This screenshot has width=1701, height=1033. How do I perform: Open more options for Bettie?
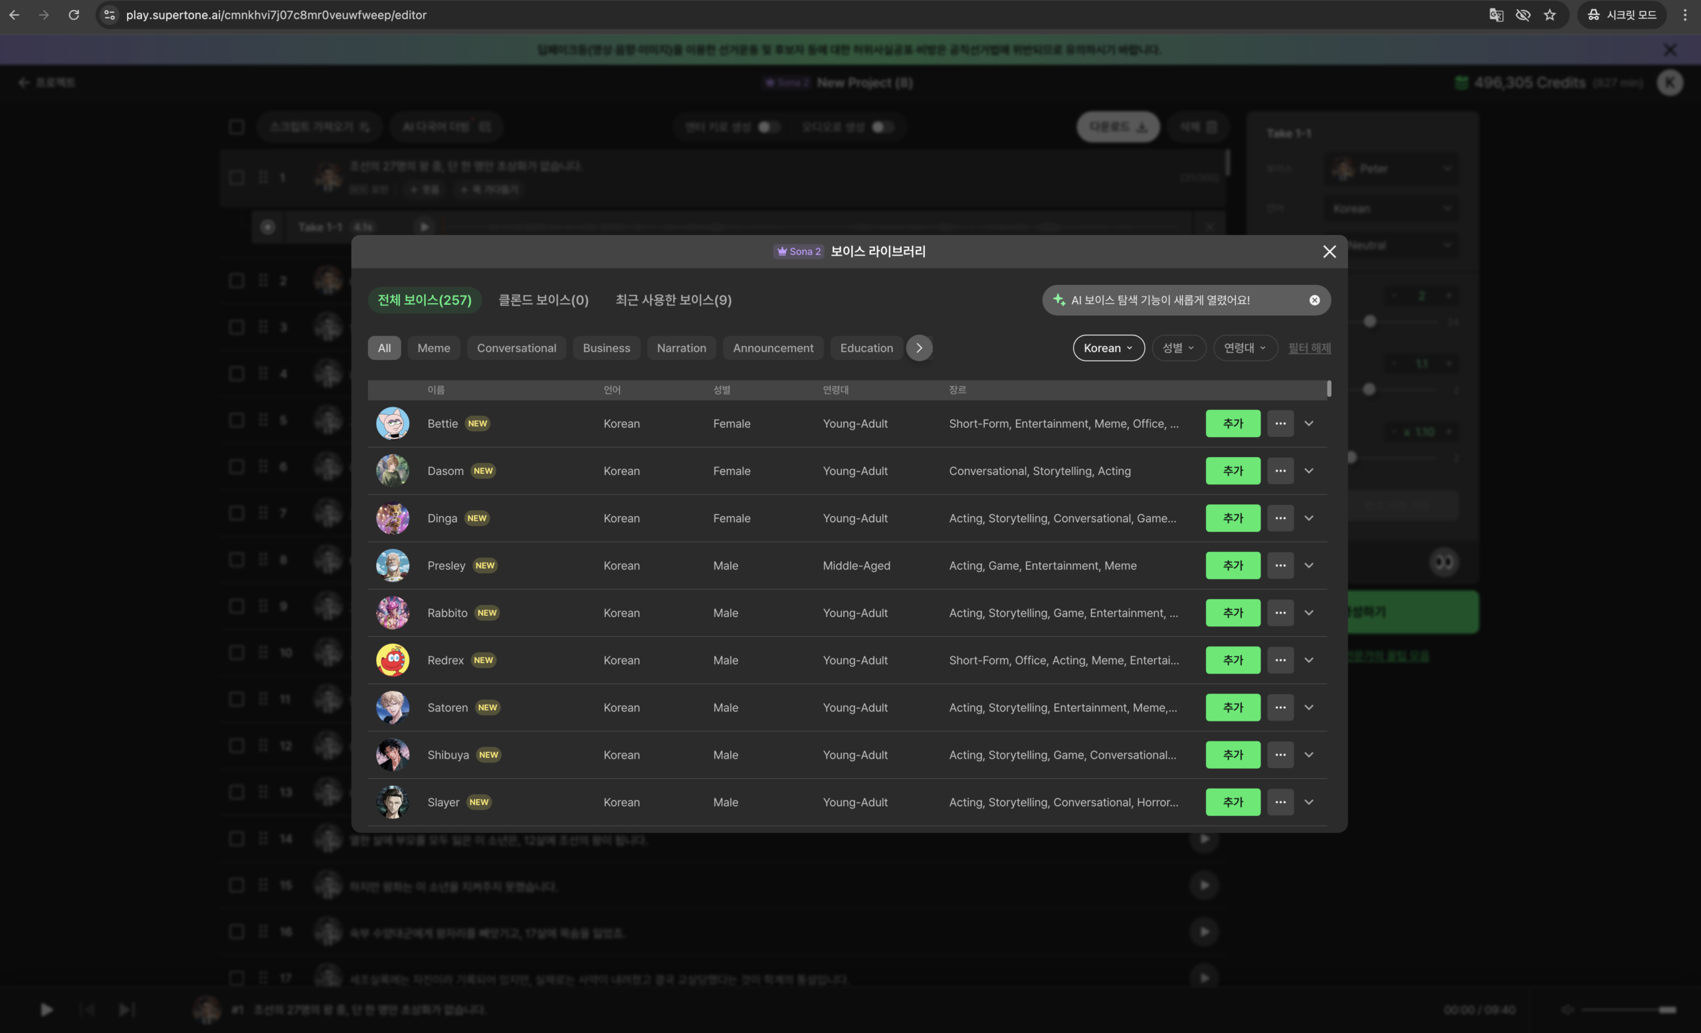1280,424
